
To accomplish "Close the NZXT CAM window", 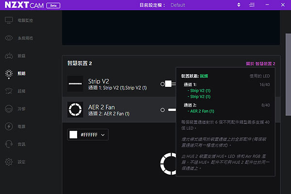I will tap(283, 5).
